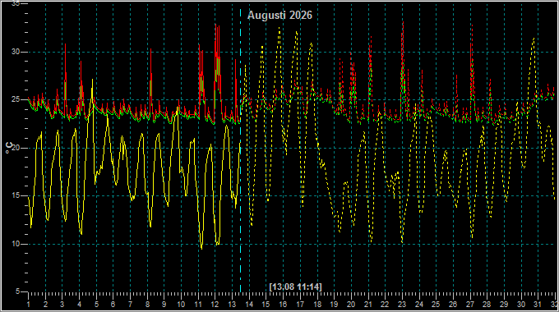
Task: Click day 28 on the x-axis
Action: point(487,305)
